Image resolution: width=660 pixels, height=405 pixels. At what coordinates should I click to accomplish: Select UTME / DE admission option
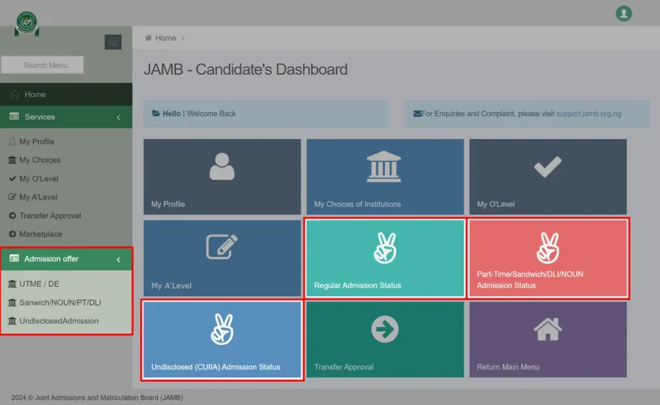[x=39, y=284]
